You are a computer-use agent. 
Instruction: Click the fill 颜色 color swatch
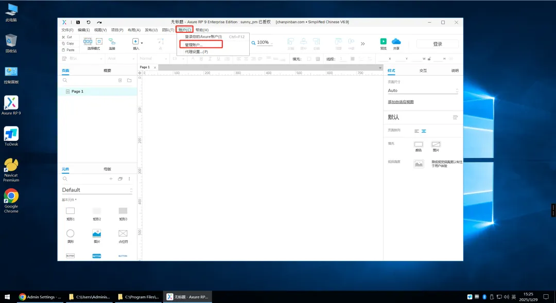[419, 144]
